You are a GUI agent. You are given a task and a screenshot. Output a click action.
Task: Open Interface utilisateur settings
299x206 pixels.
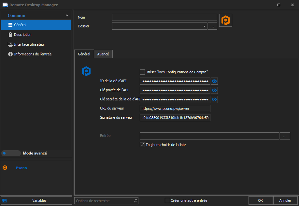(29, 44)
